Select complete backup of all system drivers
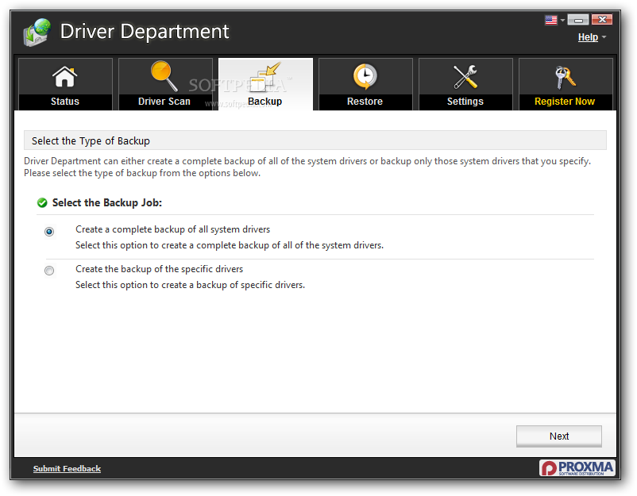The height and width of the screenshot is (496, 637). 49,232
